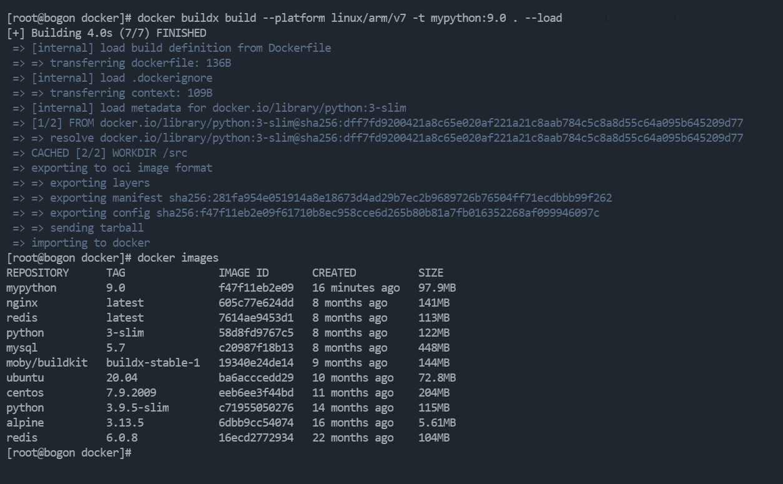Click the SIZE column header
Viewport: 783px width, 484px height.
[431, 273]
